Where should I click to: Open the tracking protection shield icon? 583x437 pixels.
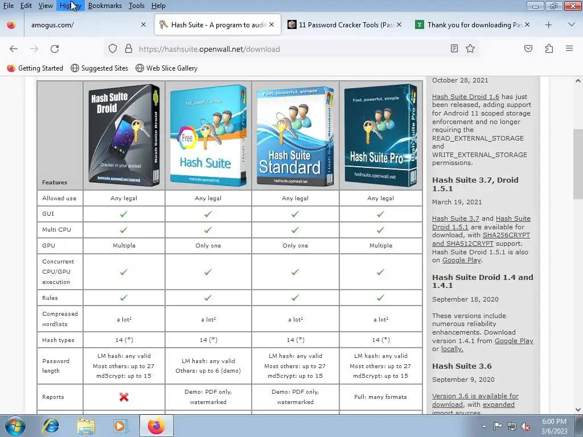[x=113, y=49]
